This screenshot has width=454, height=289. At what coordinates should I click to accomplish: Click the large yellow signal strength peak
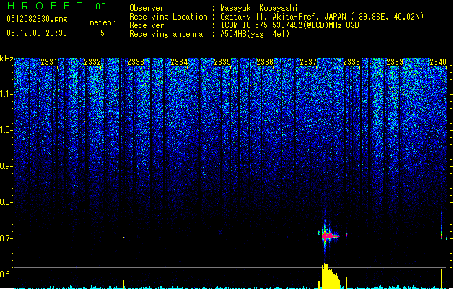click(331, 276)
